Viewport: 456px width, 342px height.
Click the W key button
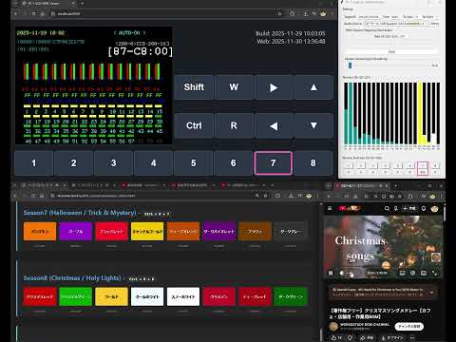(x=234, y=87)
